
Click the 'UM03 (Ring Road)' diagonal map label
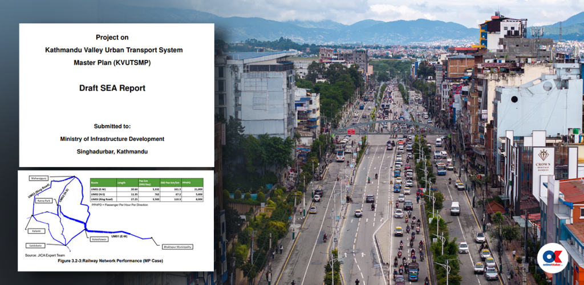pos(39,191)
